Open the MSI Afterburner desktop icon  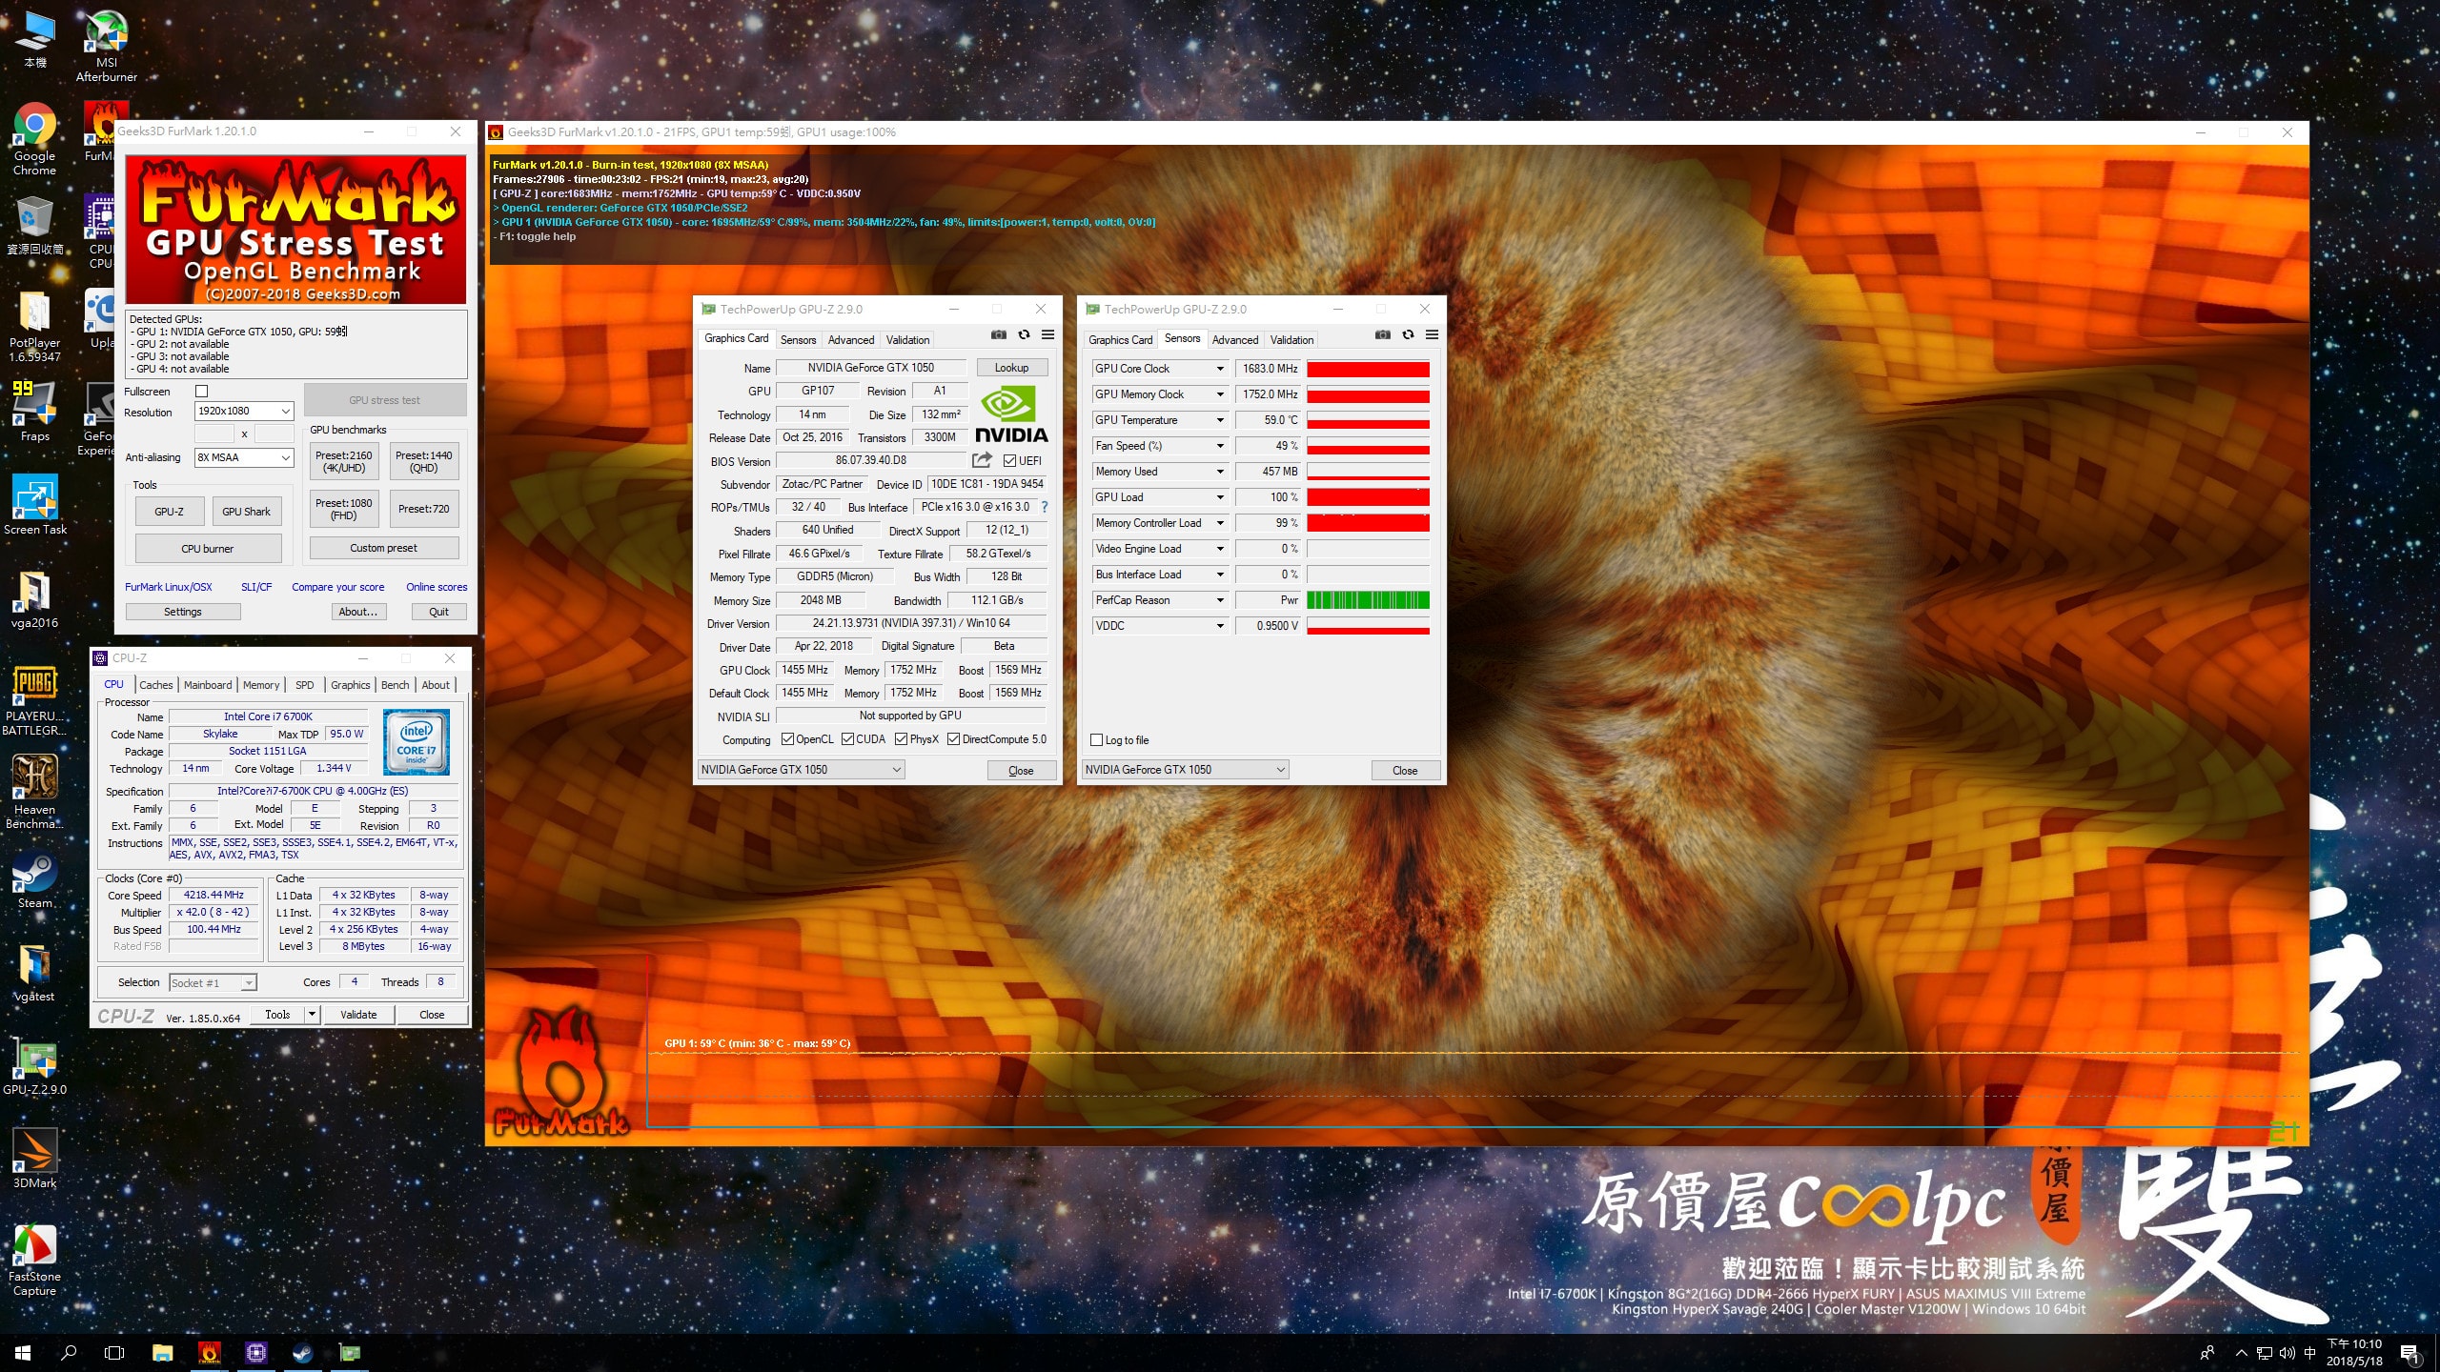click(x=107, y=46)
